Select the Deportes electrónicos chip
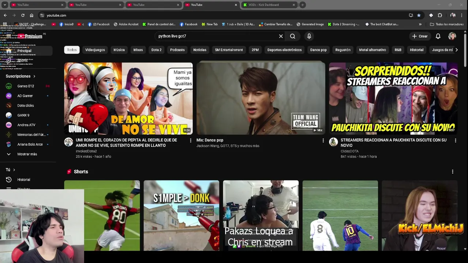468x263 pixels. 284,50
